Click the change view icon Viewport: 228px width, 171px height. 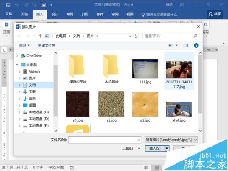(171, 45)
